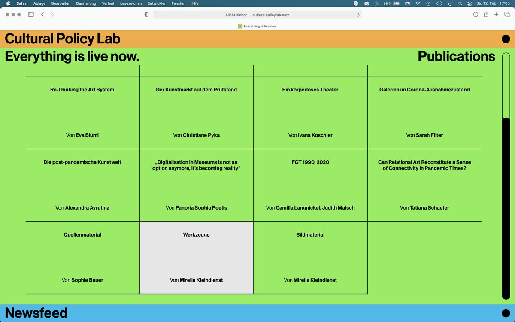The image size is (515, 322).
Task: Open the Share sheet icon
Action: [x=486, y=14]
